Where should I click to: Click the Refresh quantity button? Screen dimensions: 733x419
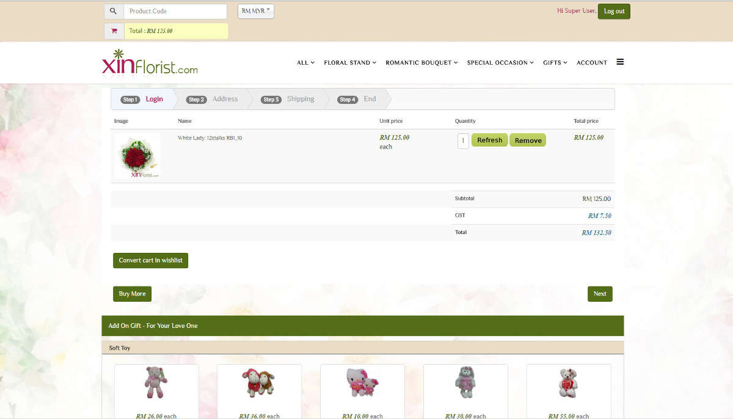click(x=489, y=140)
